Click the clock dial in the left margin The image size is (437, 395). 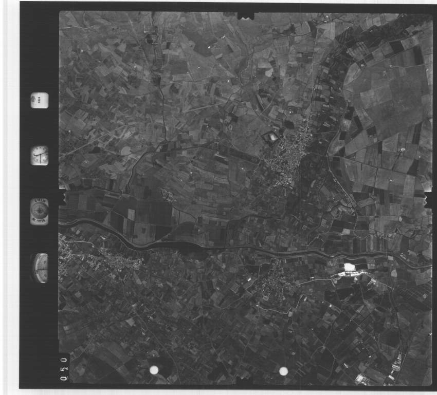[x=40, y=155]
